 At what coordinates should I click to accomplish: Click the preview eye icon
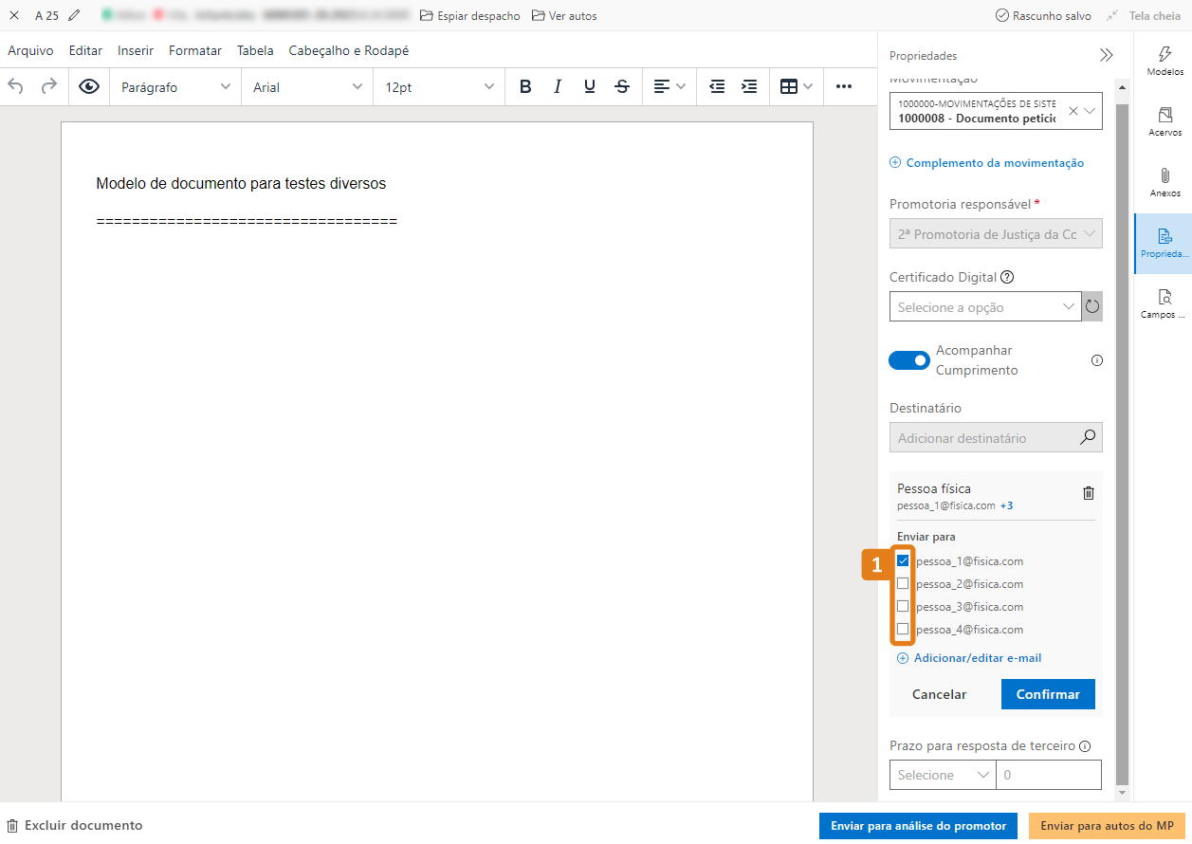89,86
